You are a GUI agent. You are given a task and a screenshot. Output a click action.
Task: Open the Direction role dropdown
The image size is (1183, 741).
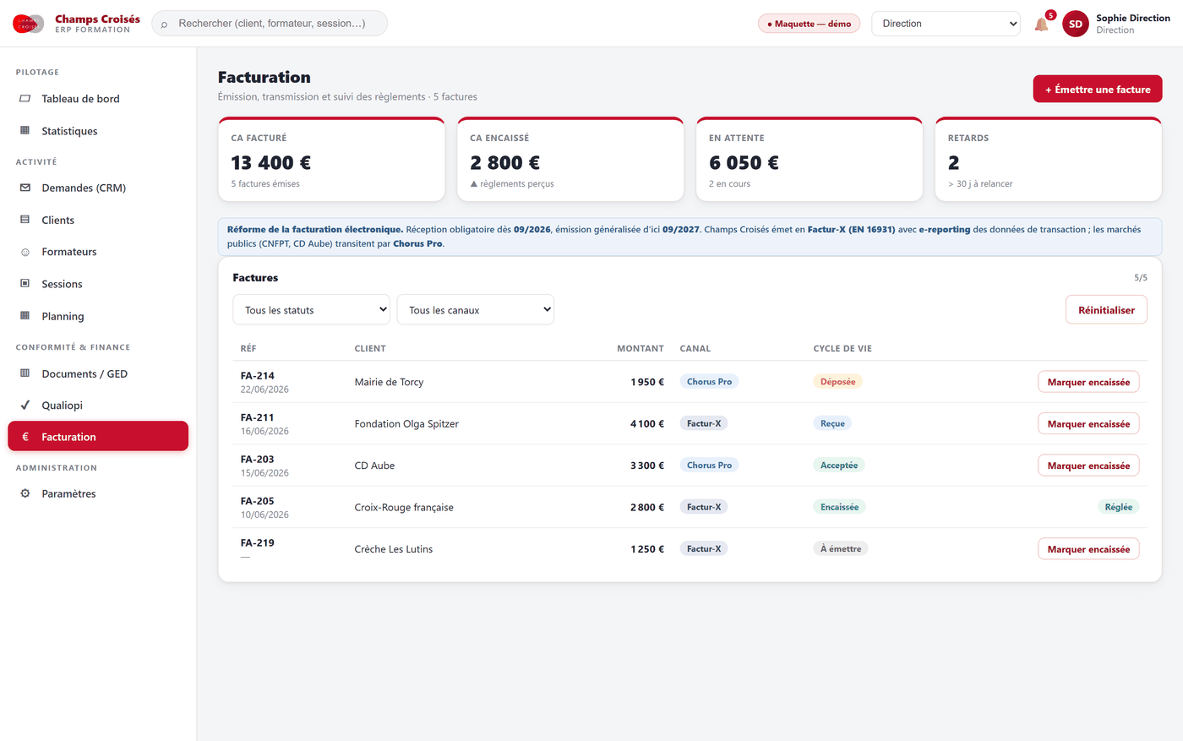pyautogui.click(x=946, y=24)
